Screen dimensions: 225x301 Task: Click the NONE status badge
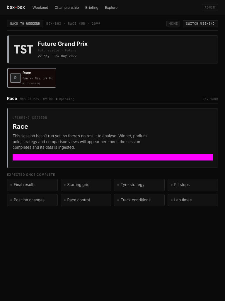(x=173, y=24)
